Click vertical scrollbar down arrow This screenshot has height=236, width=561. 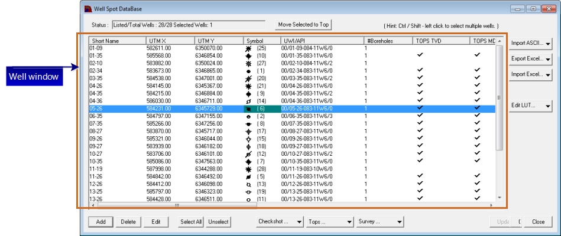[x=500, y=198]
